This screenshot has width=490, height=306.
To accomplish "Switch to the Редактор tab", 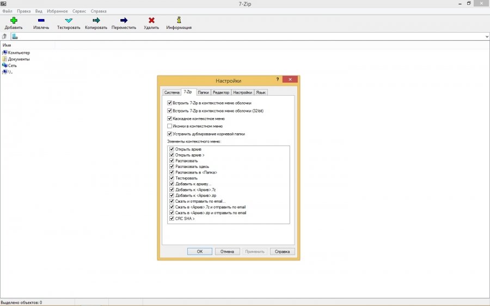I will 221,92.
